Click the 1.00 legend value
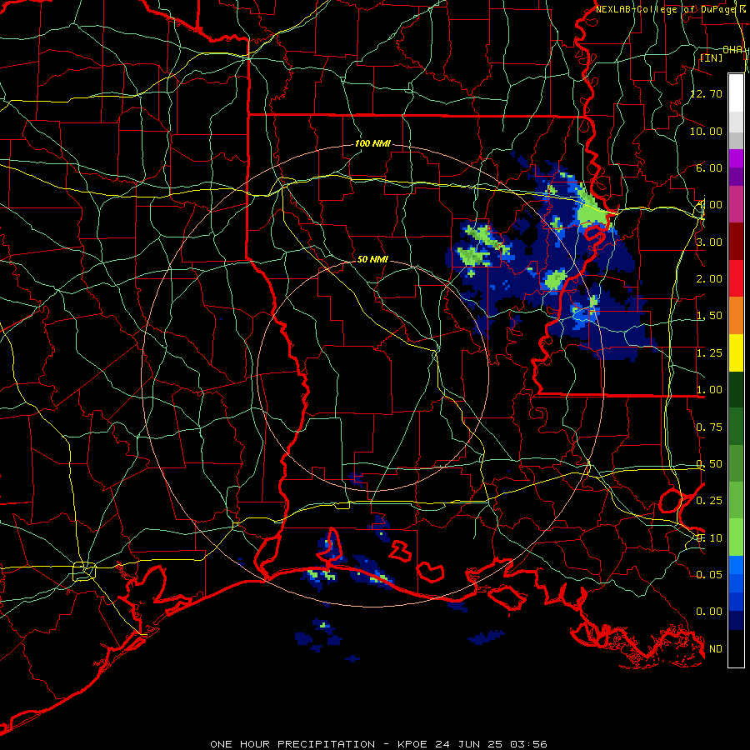 (x=709, y=390)
